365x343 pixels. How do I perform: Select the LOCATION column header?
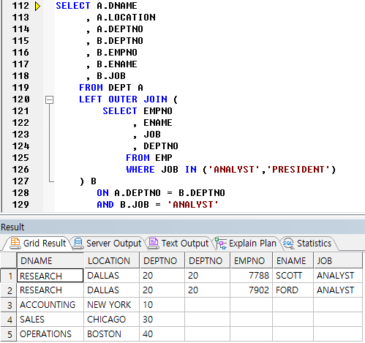[112, 260]
